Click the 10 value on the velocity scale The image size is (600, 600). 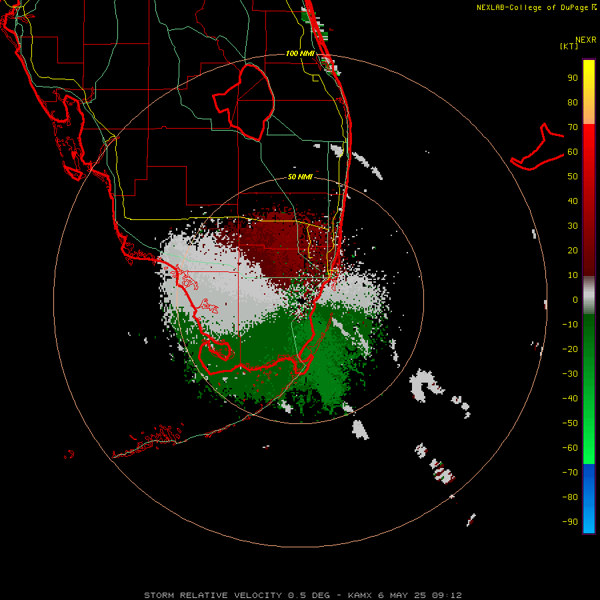pyautogui.click(x=573, y=275)
